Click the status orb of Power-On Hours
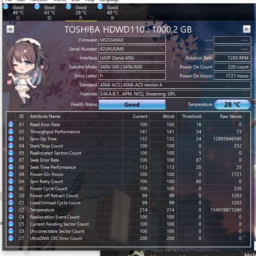The height and width of the screenshot is (256, 256). (11, 174)
